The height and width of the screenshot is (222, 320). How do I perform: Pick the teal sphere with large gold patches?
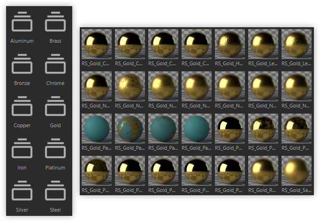[x=130, y=129]
